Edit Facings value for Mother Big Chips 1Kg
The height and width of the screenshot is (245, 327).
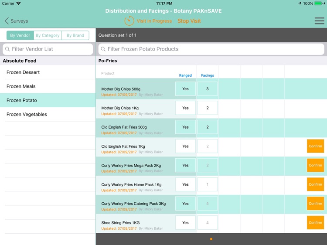208,108
